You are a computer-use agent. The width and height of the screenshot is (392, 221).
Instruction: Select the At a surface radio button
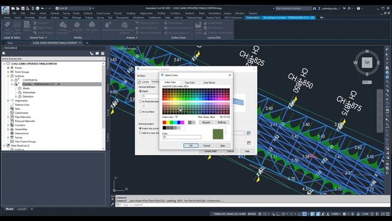[140, 112]
